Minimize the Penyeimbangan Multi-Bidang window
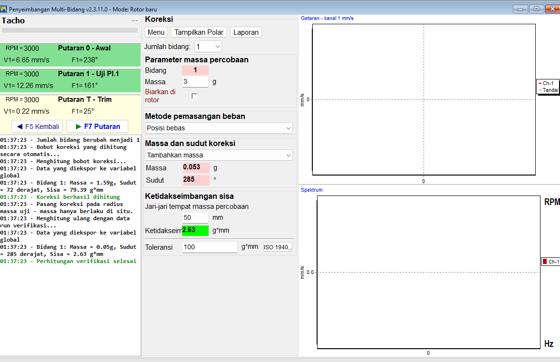The height and width of the screenshot is (362, 560). 521,9
